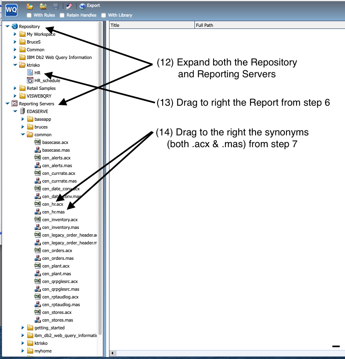Expand the baseapp folder
Viewport: 345px width, 359px height.
pos(23,119)
